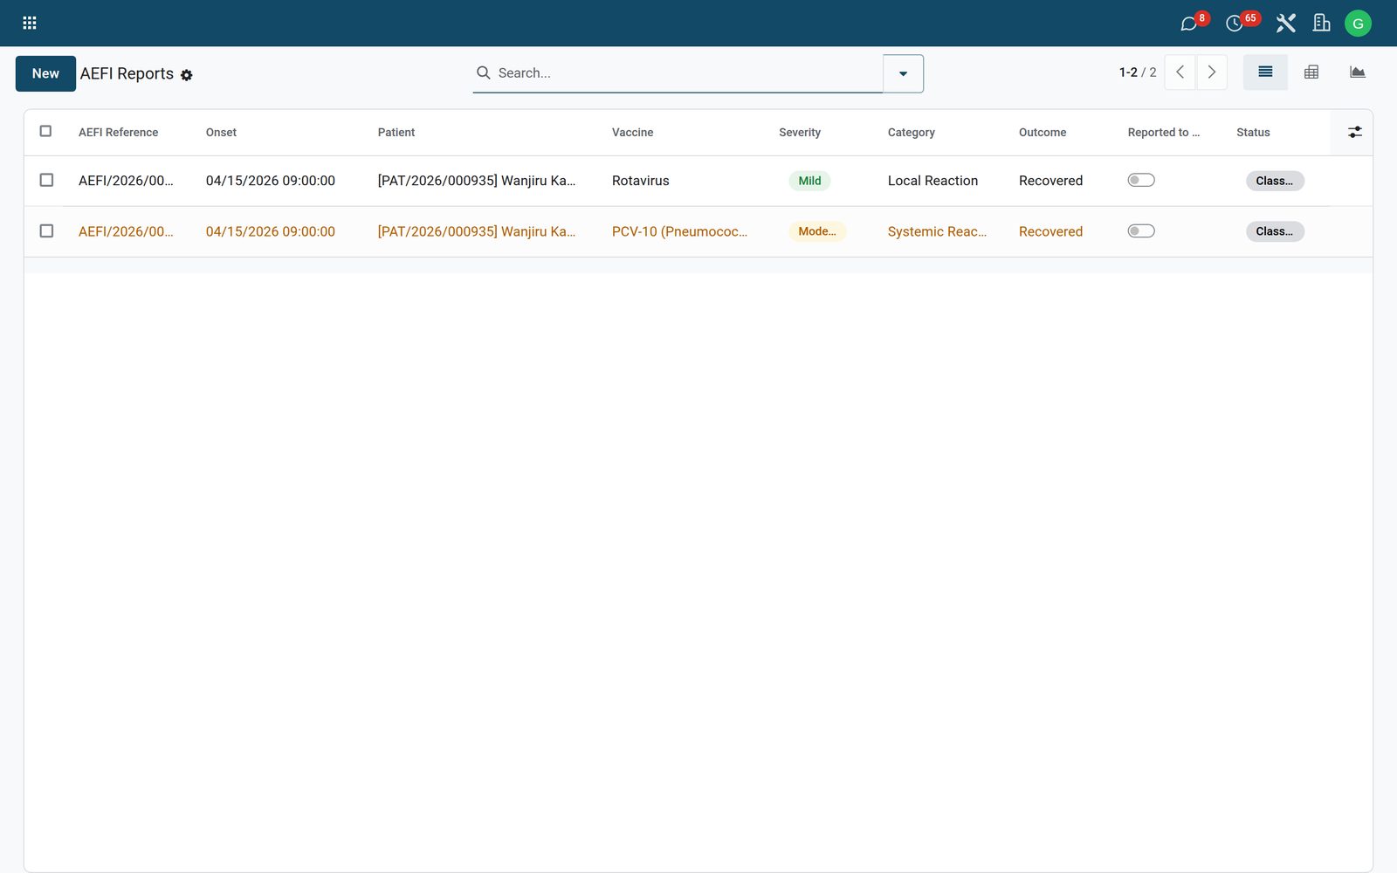Sort by Severity column header
Screen dimensions: 1397x873
point(800,133)
